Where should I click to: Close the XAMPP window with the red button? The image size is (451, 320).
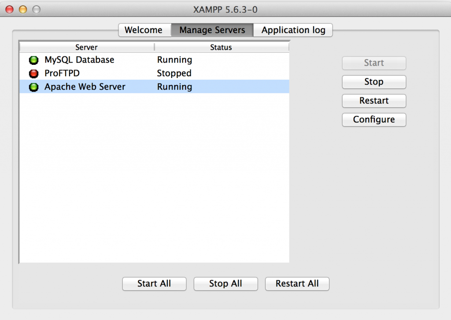[x=10, y=10]
